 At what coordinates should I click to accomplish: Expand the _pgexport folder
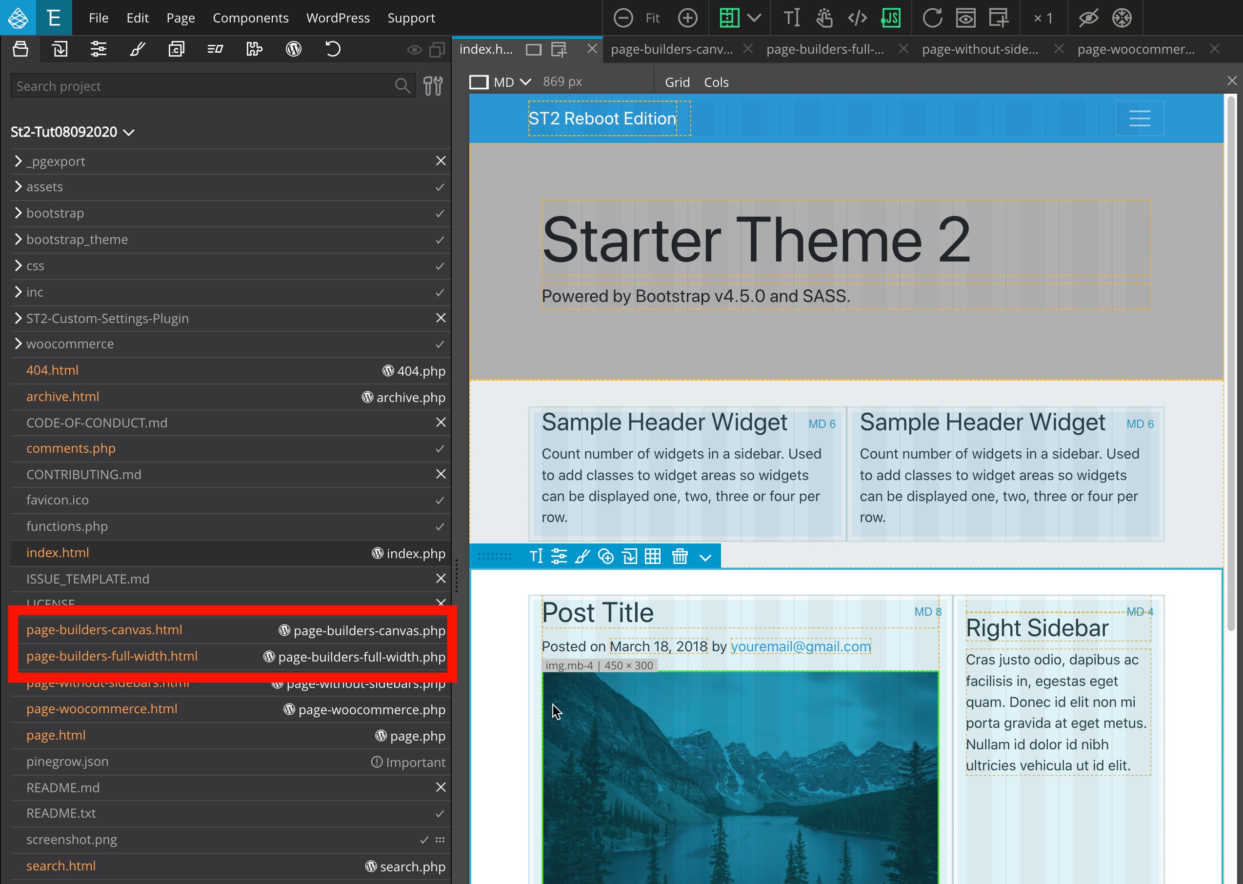pos(18,161)
